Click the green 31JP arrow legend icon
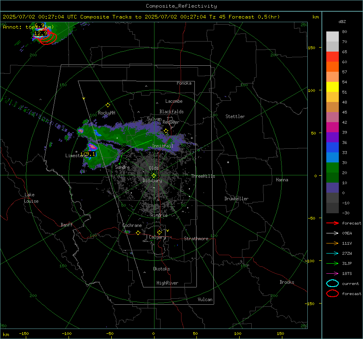The image size is (363, 339). [332, 263]
